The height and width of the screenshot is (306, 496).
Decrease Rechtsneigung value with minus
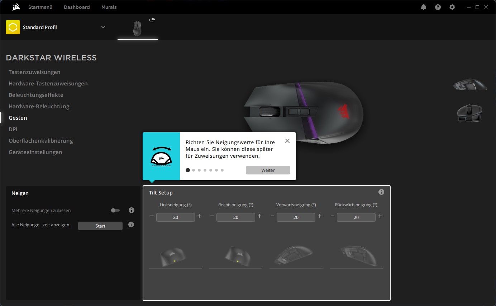212,216
